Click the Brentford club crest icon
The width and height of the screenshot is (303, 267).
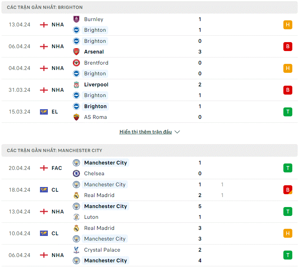coord(76,63)
